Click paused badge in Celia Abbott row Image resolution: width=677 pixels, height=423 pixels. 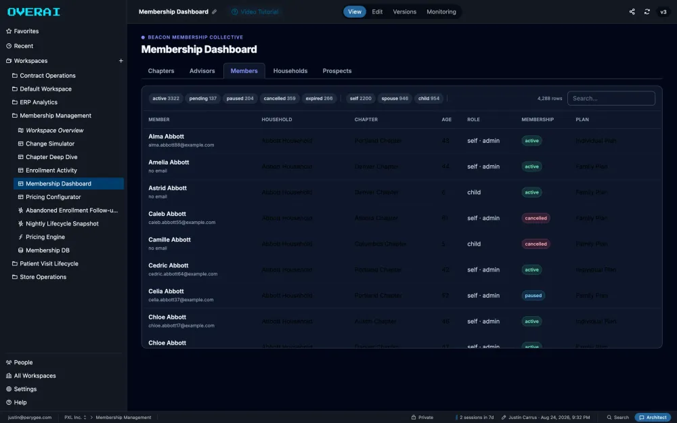[x=533, y=296]
